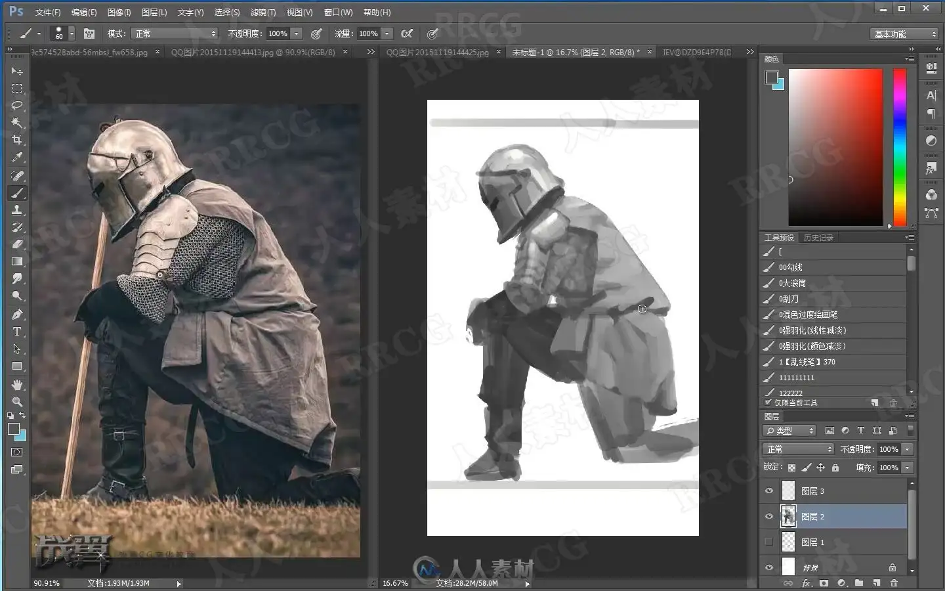Switch to the 历史记录 tab
This screenshot has width=945, height=591.
[818, 238]
